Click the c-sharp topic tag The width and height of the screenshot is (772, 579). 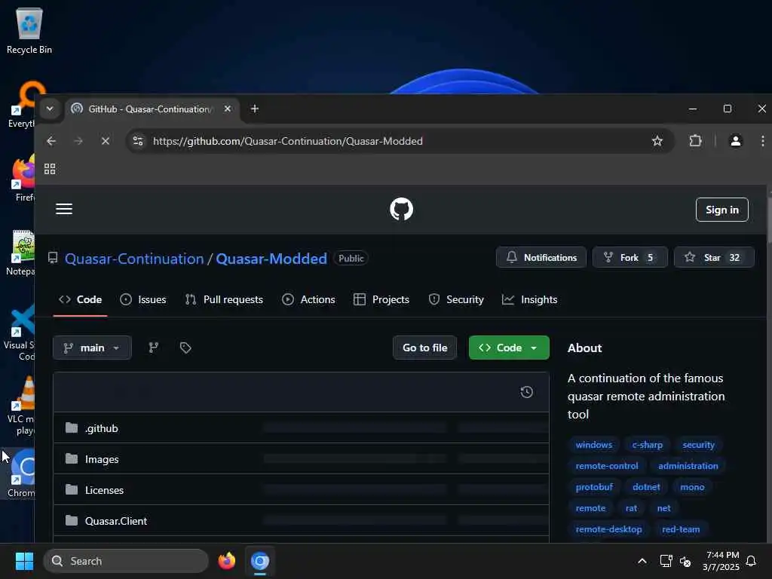coord(647,445)
